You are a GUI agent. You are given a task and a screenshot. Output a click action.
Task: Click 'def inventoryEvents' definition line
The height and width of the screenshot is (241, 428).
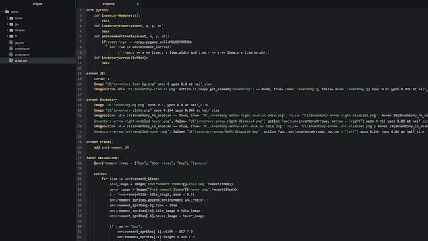coord(129,26)
